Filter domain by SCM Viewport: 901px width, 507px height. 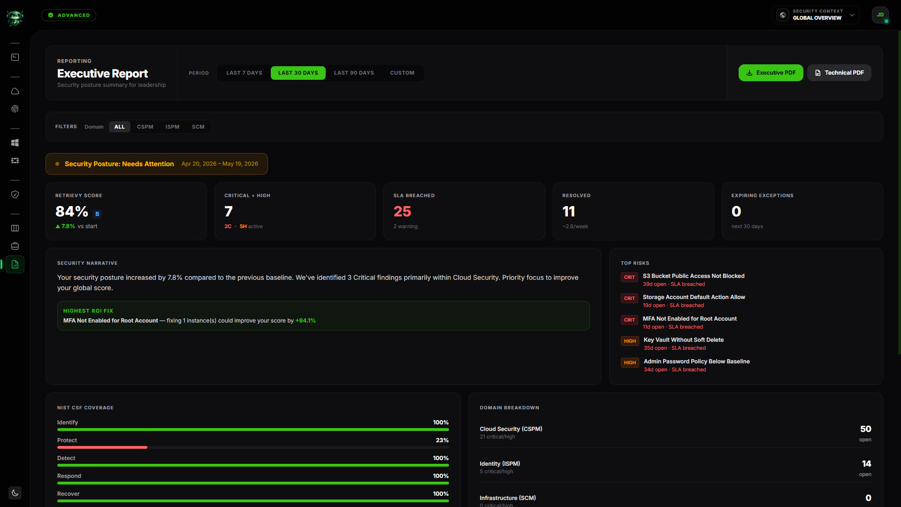198,127
